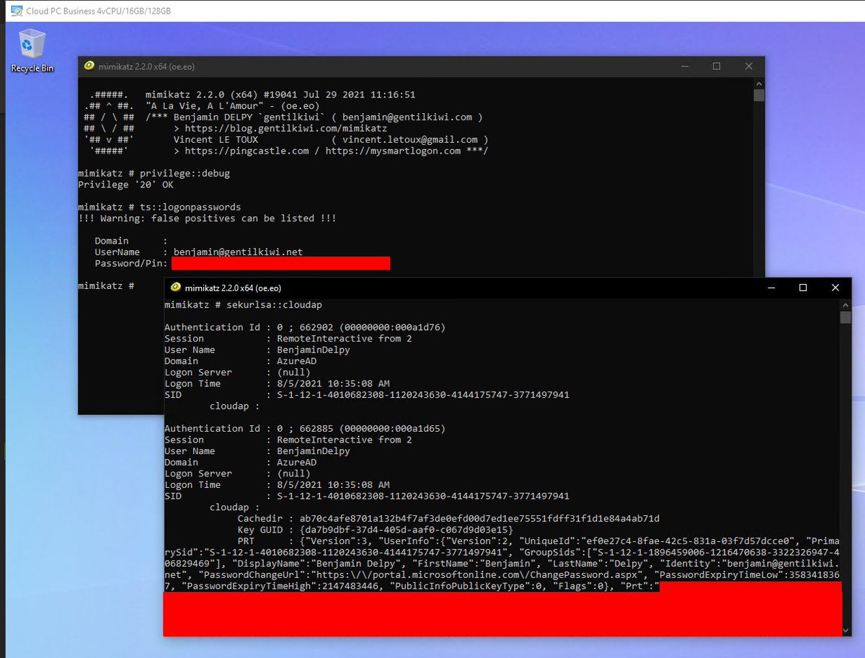
Task: Close the back mimikatz window
Action: point(748,66)
